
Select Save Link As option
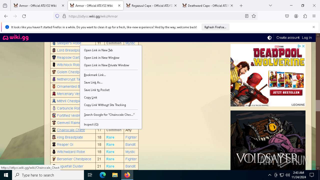[x=111, y=82]
